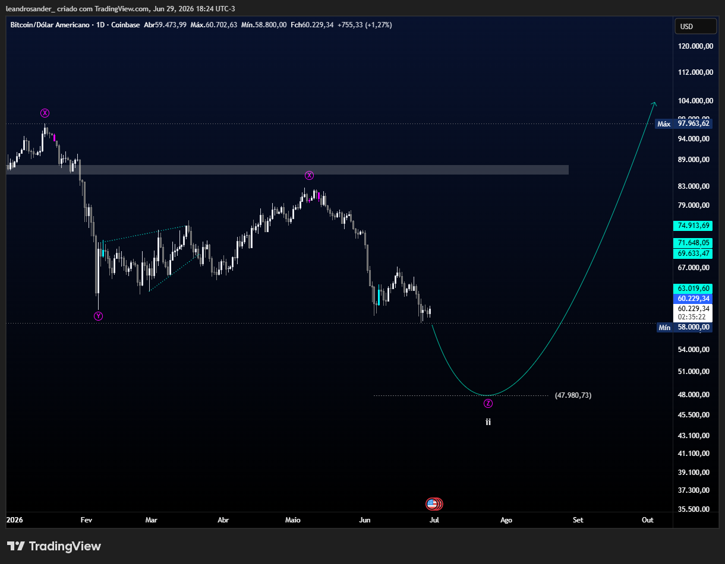Screen dimensions: 725x564
Task: Select the gray horizontal resistance zone rectangle
Action: (288, 170)
